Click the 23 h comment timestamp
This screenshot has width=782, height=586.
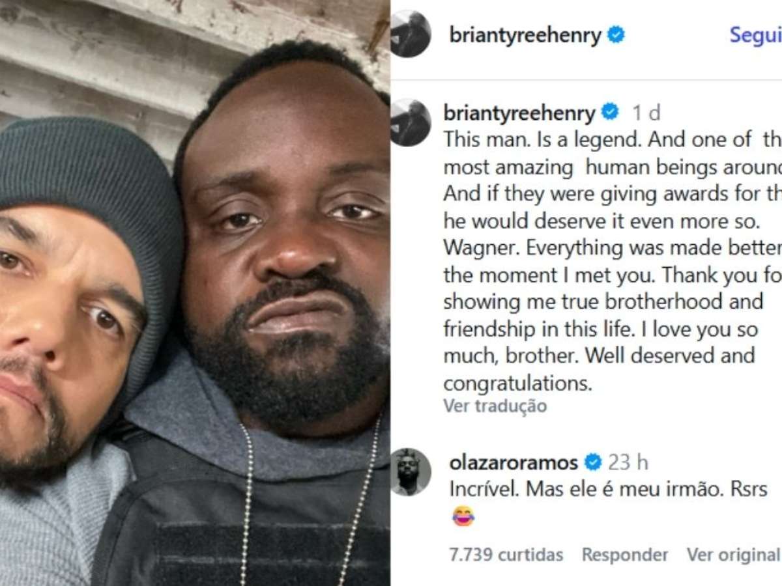[x=628, y=462]
